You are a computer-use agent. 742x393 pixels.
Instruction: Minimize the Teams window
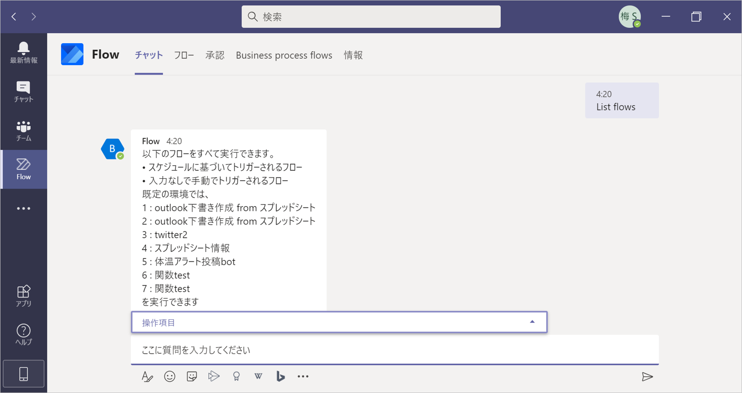click(666, 17)
